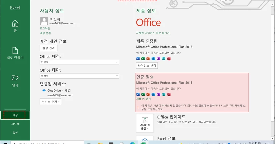Click the Outlook icon in the 인증 필요 box
This screenshot has width=275, height=144.
click(153, 95)
